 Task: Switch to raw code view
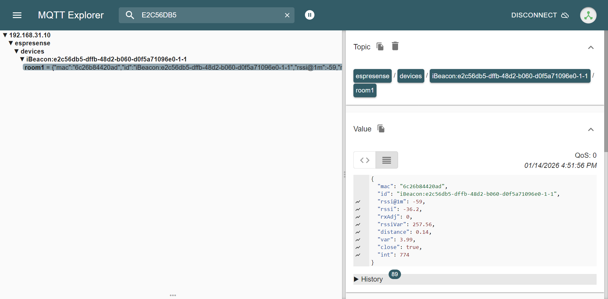(364, 160)
